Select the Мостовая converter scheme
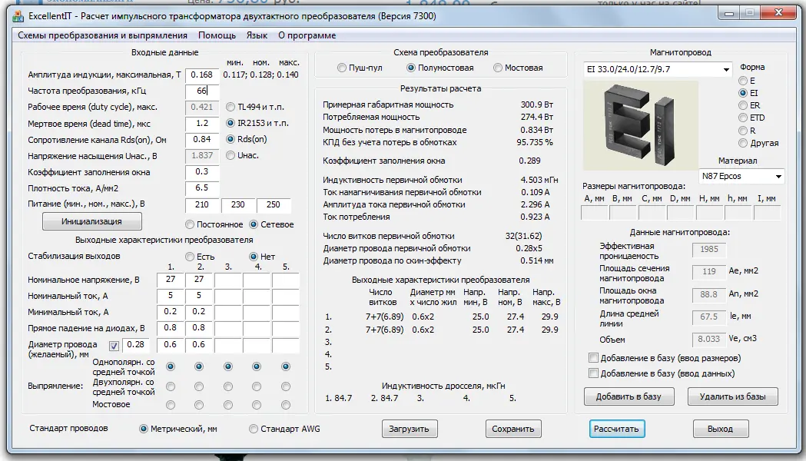 click(x=498, y=68)
